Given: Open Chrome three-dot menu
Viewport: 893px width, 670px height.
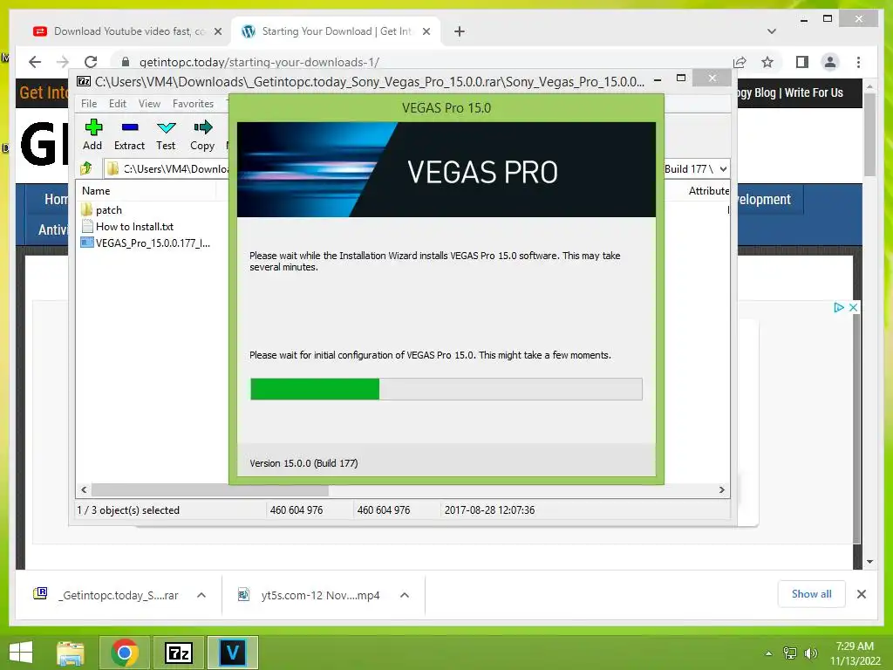Looking at the screenshot, I should (858, 62).
